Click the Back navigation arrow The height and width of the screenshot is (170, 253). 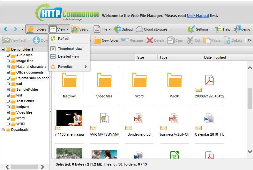pos(6,29)
